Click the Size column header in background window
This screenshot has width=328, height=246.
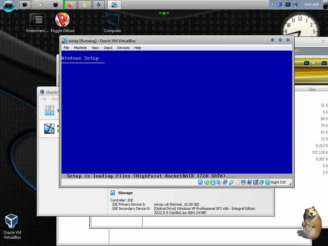(x=312, y=89)
